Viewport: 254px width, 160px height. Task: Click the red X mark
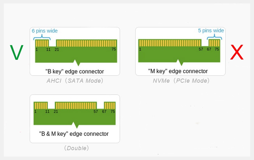coord(237,53)
